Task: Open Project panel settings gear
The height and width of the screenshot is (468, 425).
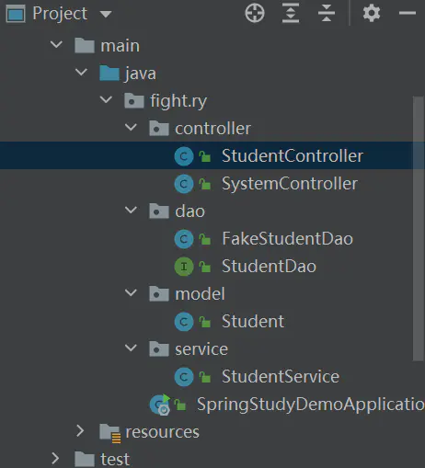Action: 372,13
